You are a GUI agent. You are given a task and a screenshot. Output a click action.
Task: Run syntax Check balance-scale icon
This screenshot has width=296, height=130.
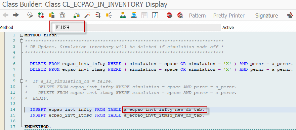pos(77,15)
